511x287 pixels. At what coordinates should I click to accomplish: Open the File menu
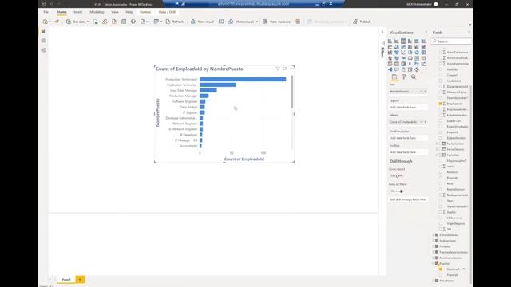tap(46, 12)
